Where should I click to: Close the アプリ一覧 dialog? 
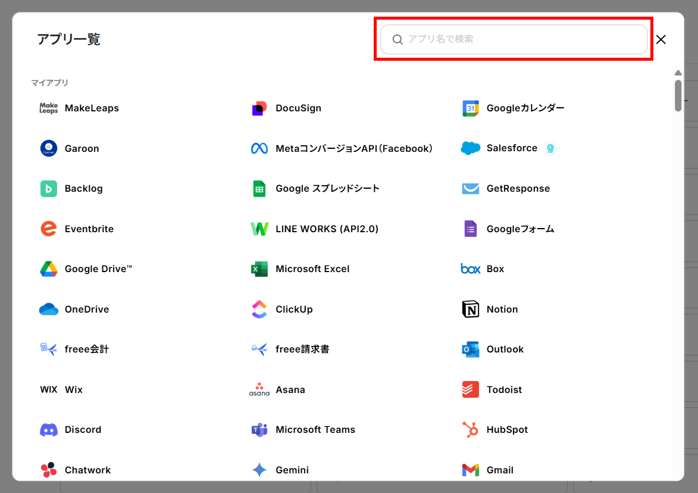tap(661, 39)
